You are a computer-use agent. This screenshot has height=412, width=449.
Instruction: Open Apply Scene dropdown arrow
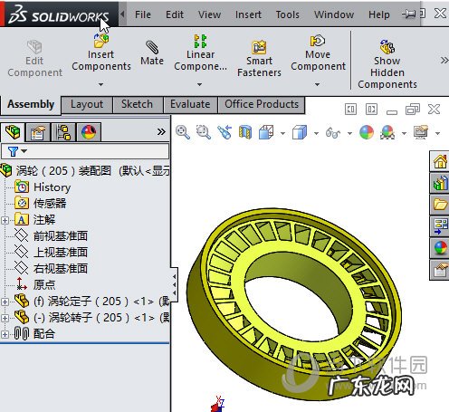pyautogui.click(x=404, y=133)
